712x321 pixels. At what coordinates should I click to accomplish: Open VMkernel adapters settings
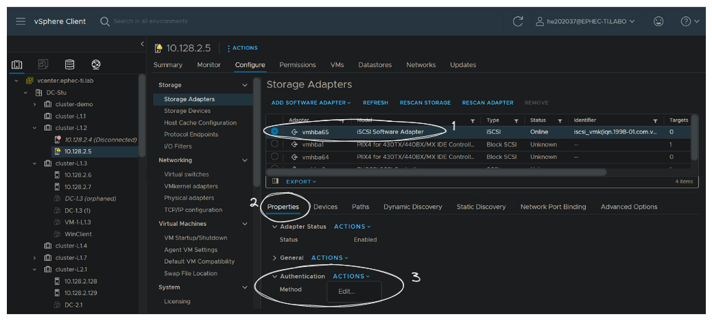[191, 186]
